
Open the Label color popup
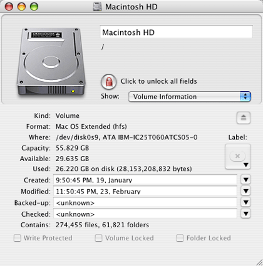[x=238, y=156]
